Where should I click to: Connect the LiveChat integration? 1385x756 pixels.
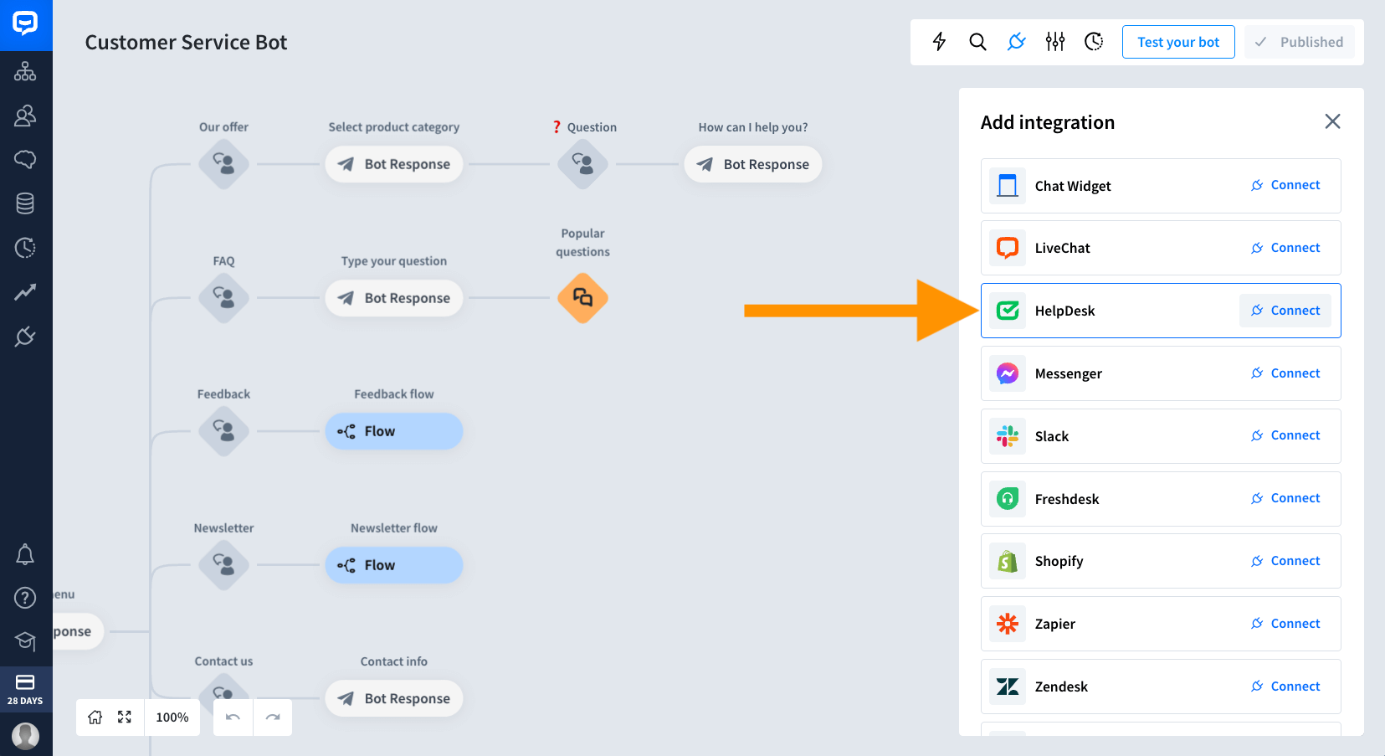[x=1285, y=248]
